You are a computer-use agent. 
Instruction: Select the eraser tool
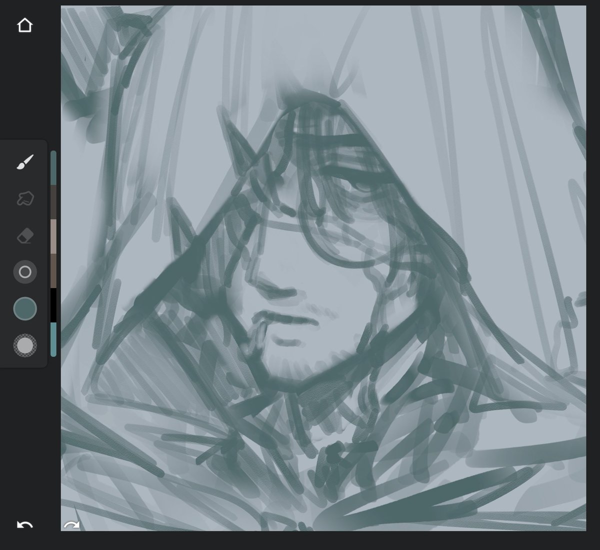(x=25, y=235)
